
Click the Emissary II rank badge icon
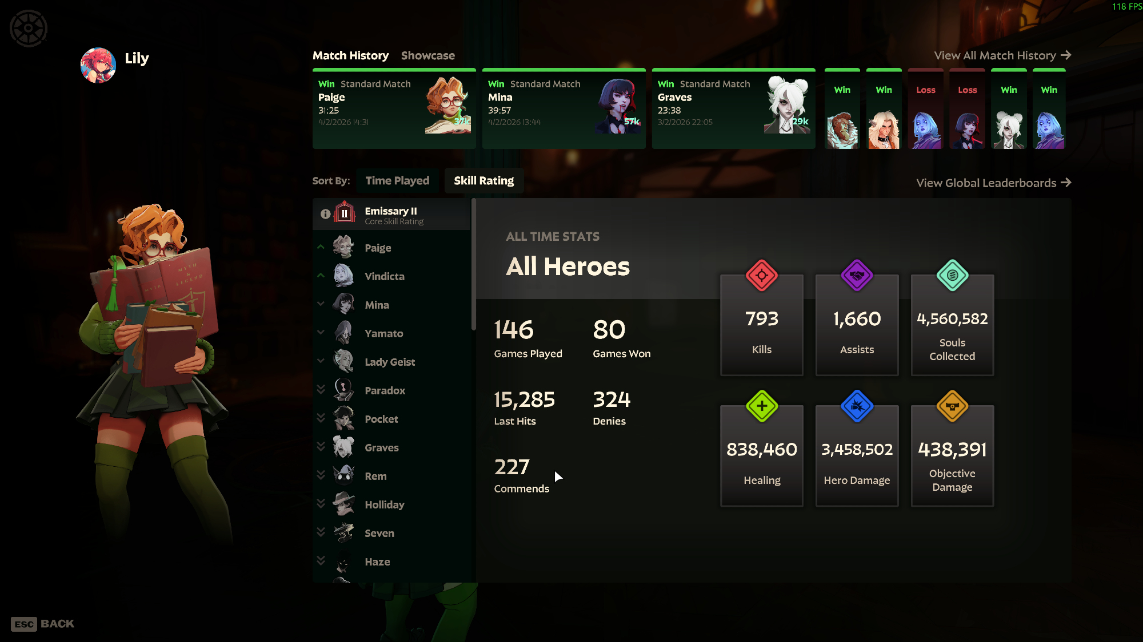coord(345,214)
